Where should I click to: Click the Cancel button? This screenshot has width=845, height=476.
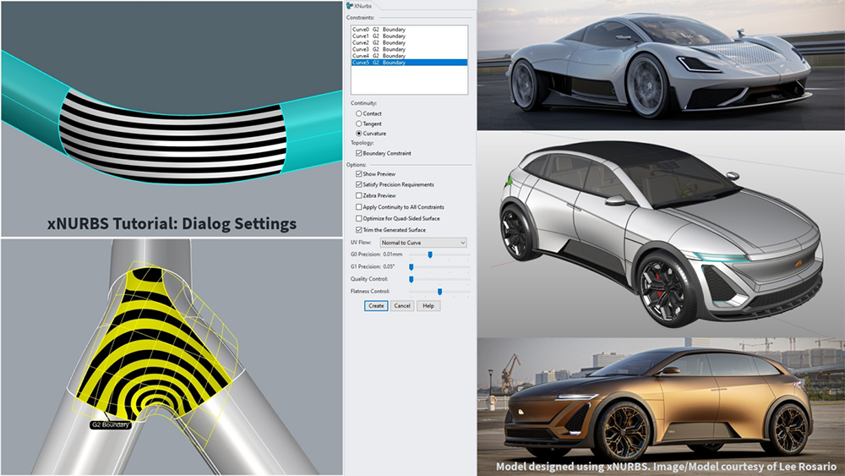pyautogui.click(x=402, y=306)
